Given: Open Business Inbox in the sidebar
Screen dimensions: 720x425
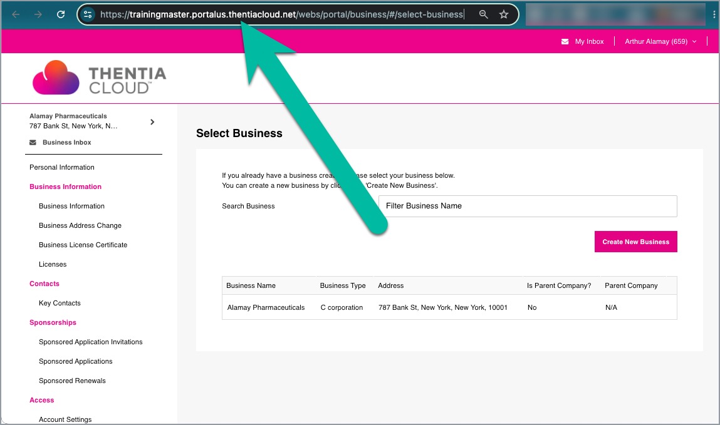Looking at the screenshot, I should [x=66, y=143].
